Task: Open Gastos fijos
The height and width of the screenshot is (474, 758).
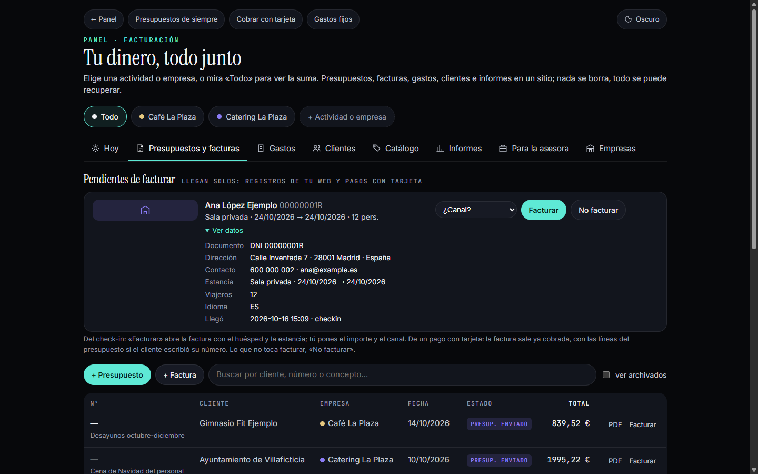Action: pos(333,19)
